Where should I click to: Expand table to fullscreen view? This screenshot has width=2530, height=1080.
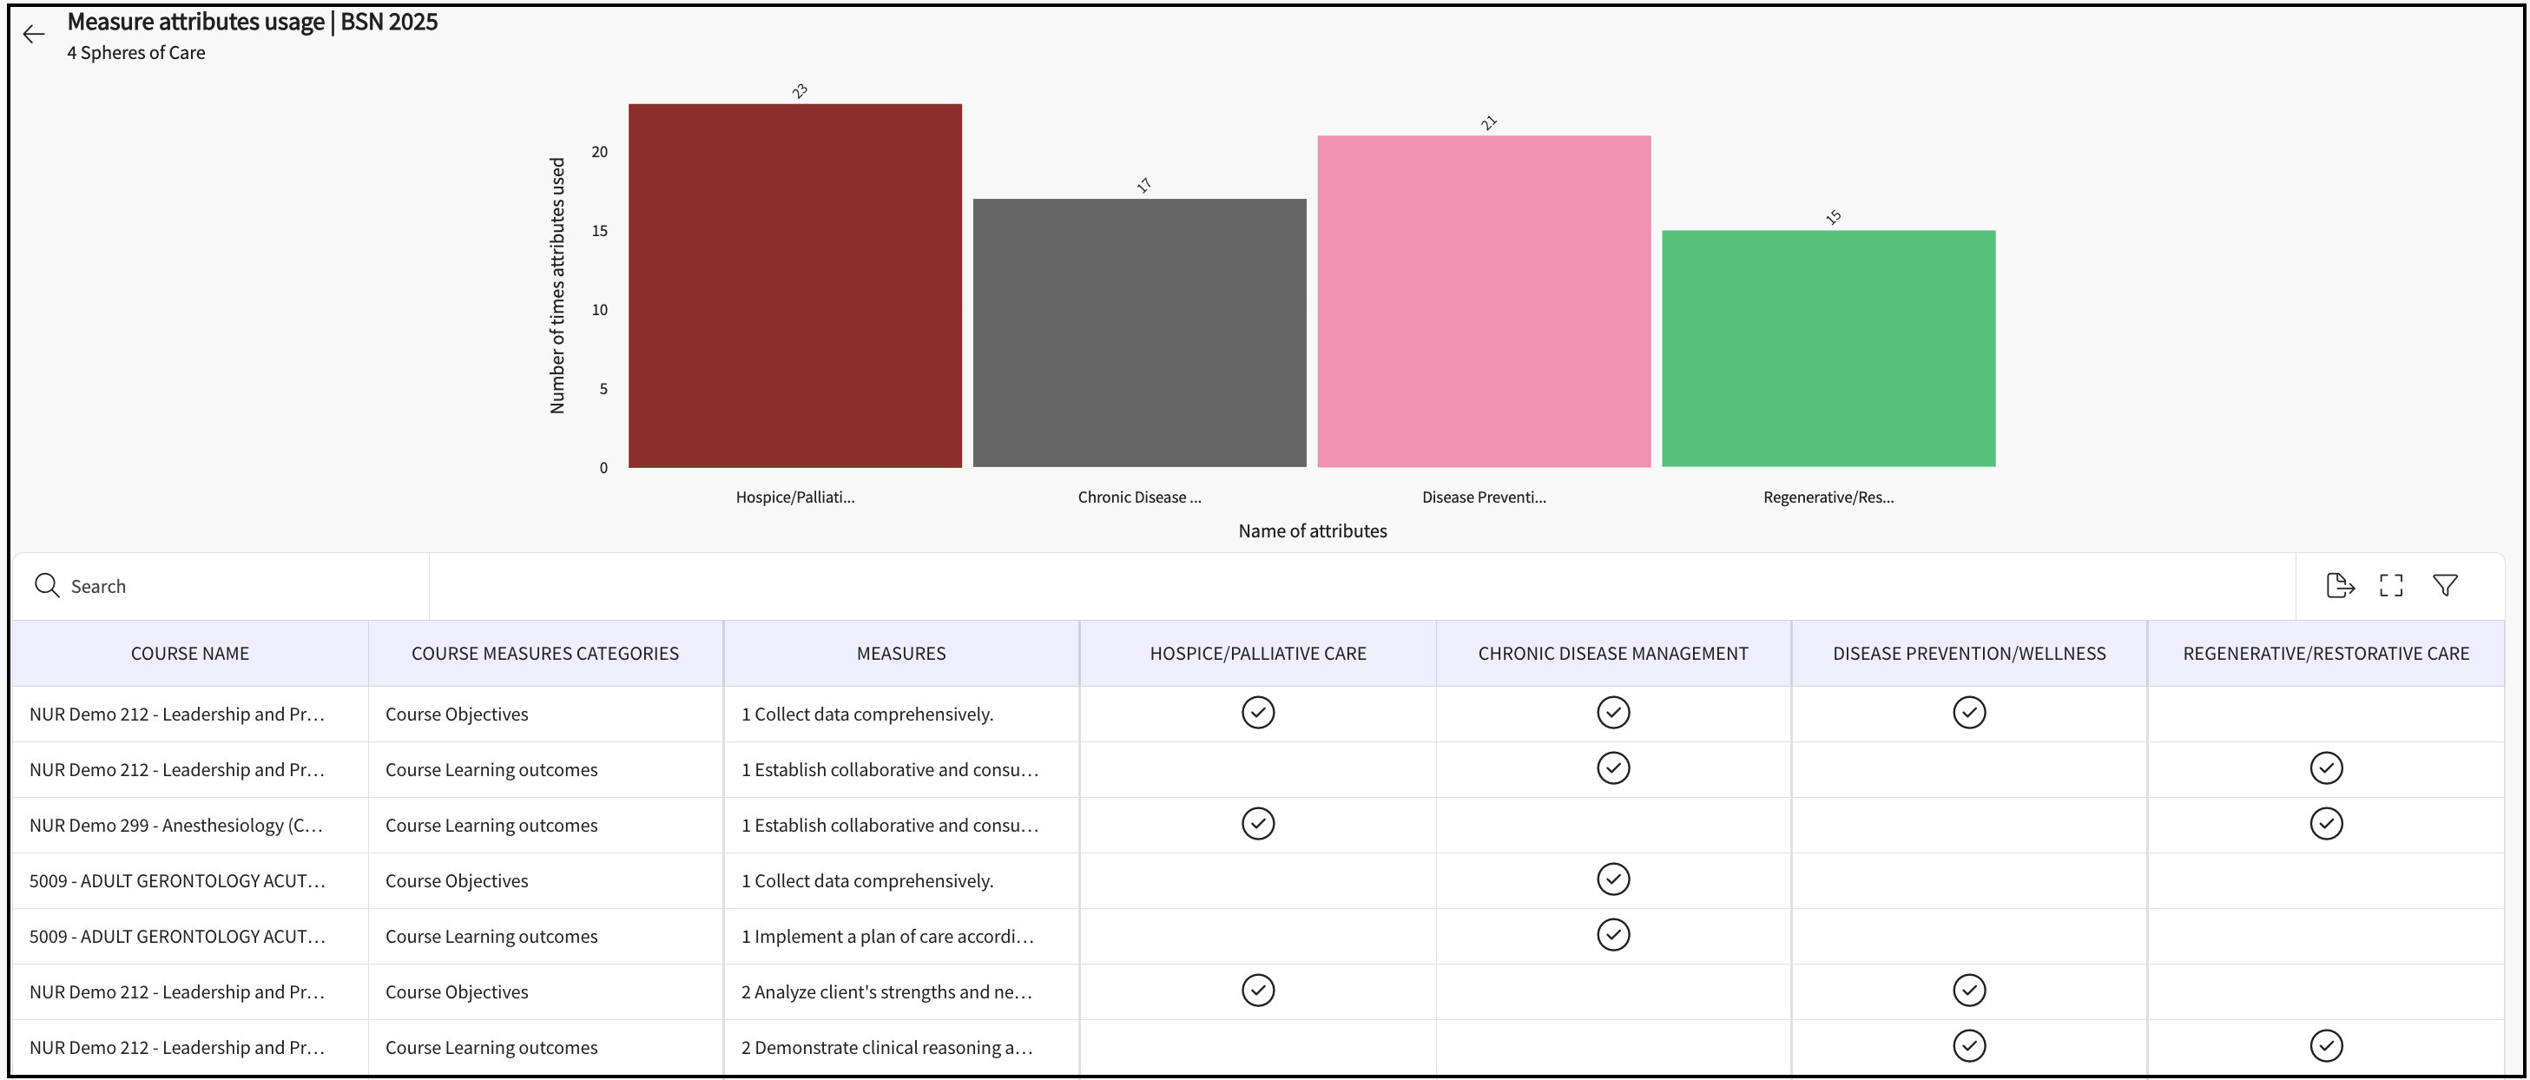click(2391, 586)
